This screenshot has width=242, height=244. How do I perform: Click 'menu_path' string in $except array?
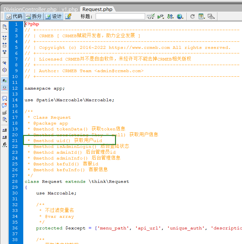coord(114,228)
